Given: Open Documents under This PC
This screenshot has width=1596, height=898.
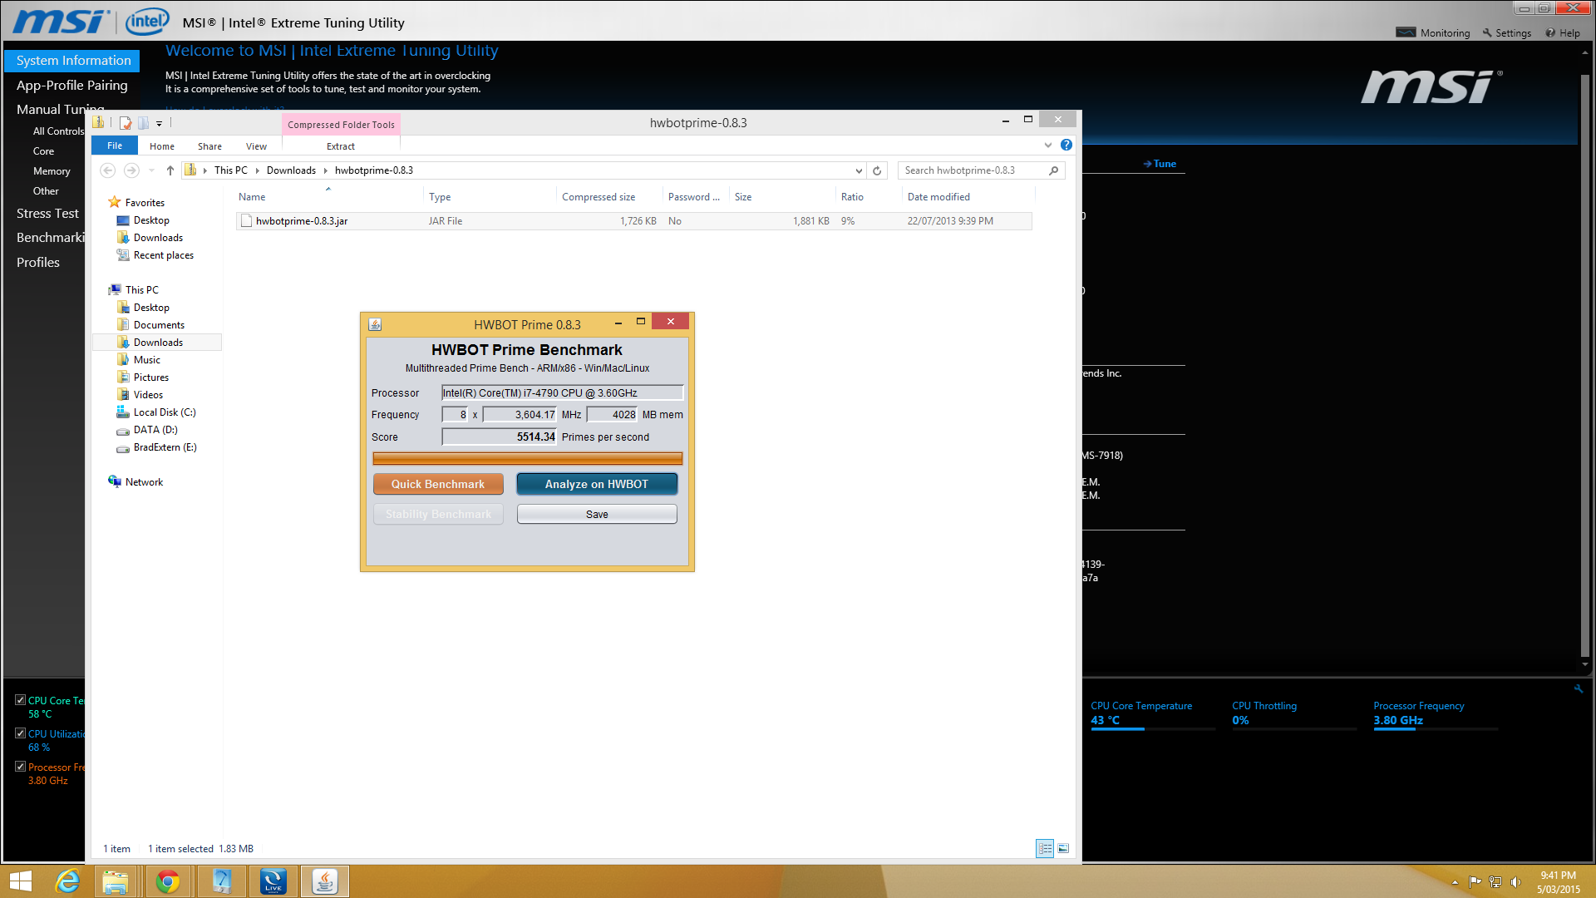Looking at the screenshot, I should click(159, 325).
